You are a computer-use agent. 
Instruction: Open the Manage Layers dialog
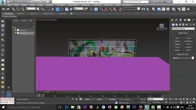click(154, 9)
